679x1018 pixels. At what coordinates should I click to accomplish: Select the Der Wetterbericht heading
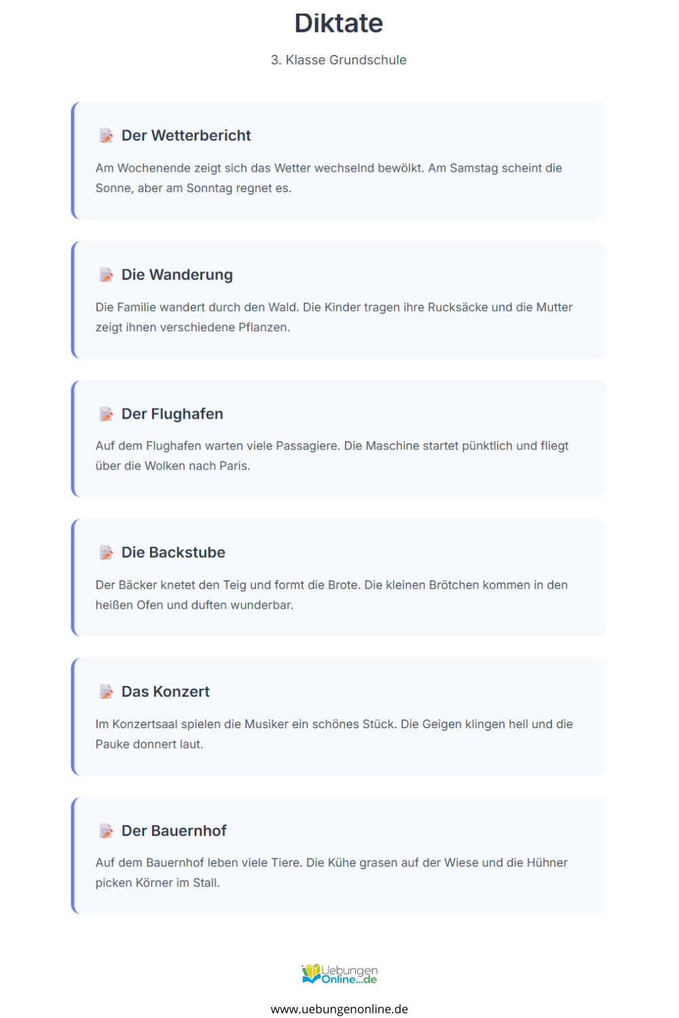coord(186,136)
